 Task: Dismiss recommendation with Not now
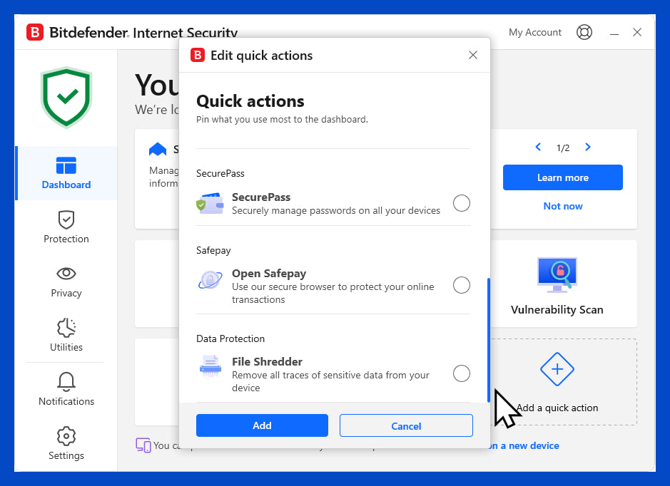[563, 206]
